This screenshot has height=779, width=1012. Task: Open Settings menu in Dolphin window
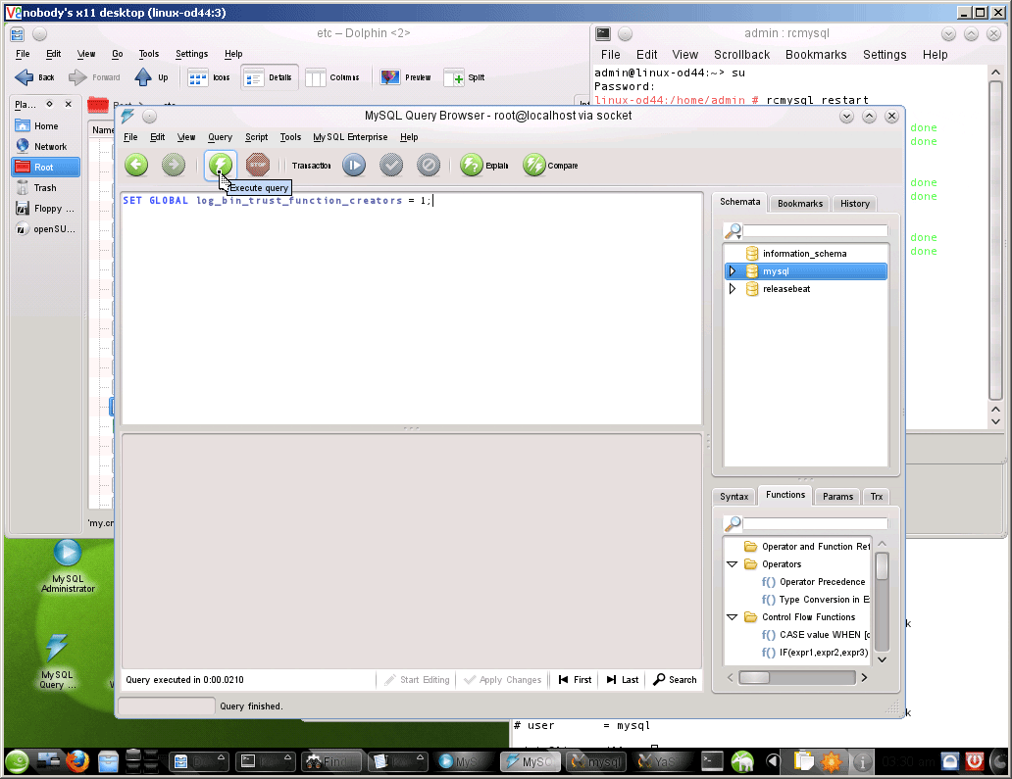[x=191, y=54]
